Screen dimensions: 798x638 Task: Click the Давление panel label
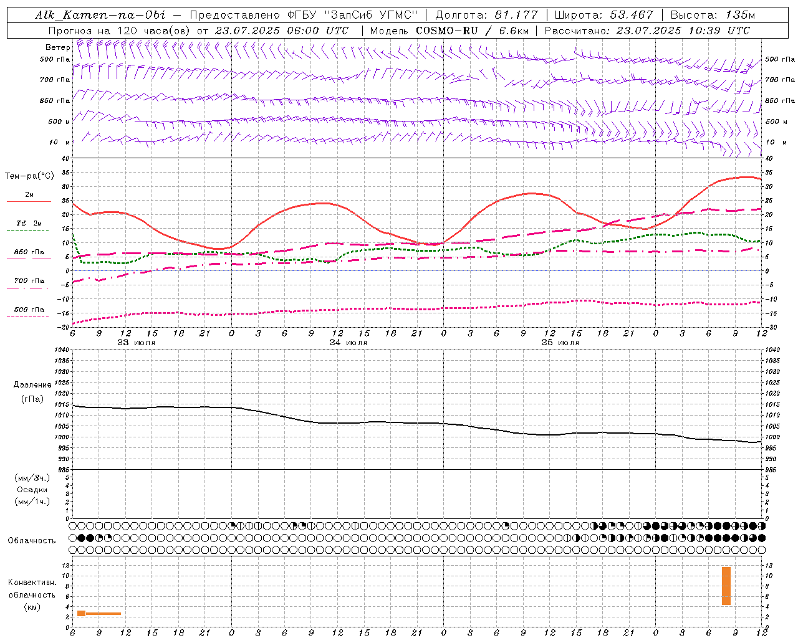[x=32, y=385]
